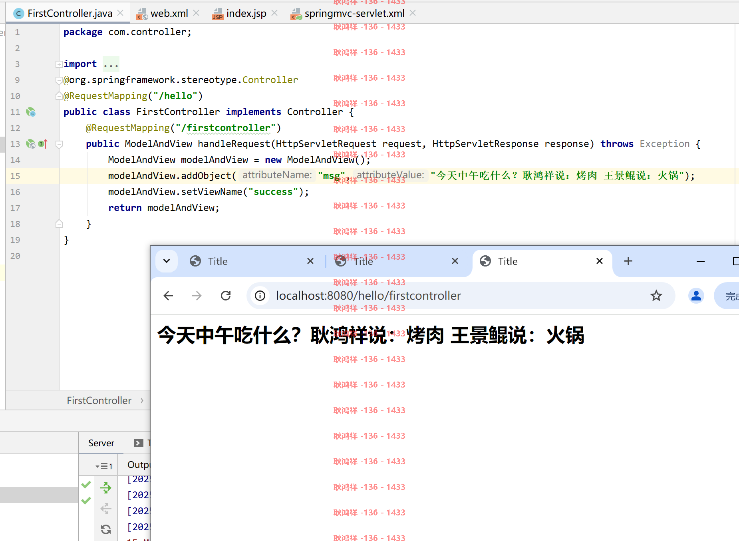
Task: Click the FirstController breadcrumb
Action: coord(99,400)
